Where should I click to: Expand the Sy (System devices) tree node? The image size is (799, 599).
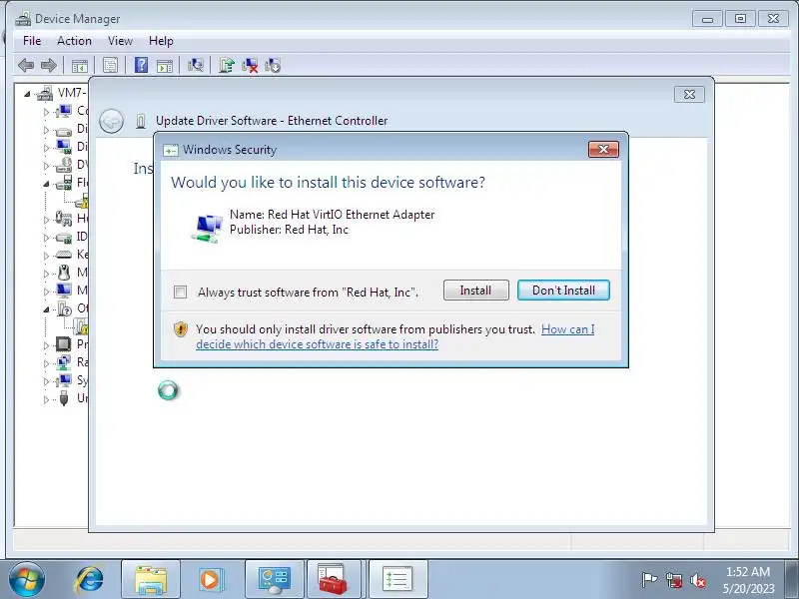(46, 381)
